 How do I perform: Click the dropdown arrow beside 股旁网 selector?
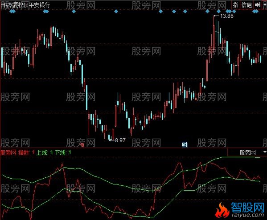tap(265, 152)
